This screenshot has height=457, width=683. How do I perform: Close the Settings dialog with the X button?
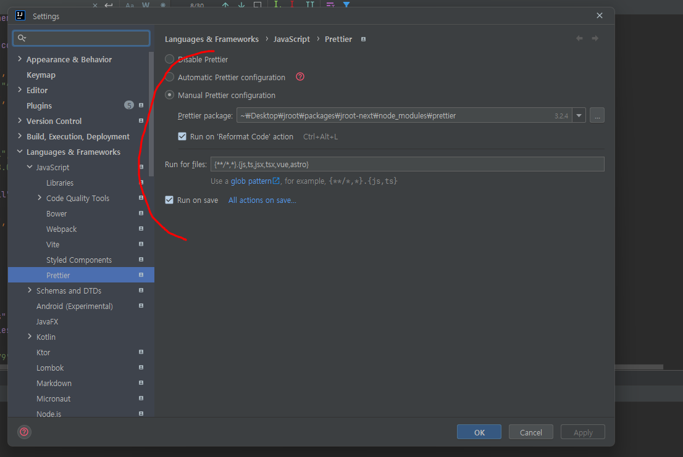(x=600, y=15)
